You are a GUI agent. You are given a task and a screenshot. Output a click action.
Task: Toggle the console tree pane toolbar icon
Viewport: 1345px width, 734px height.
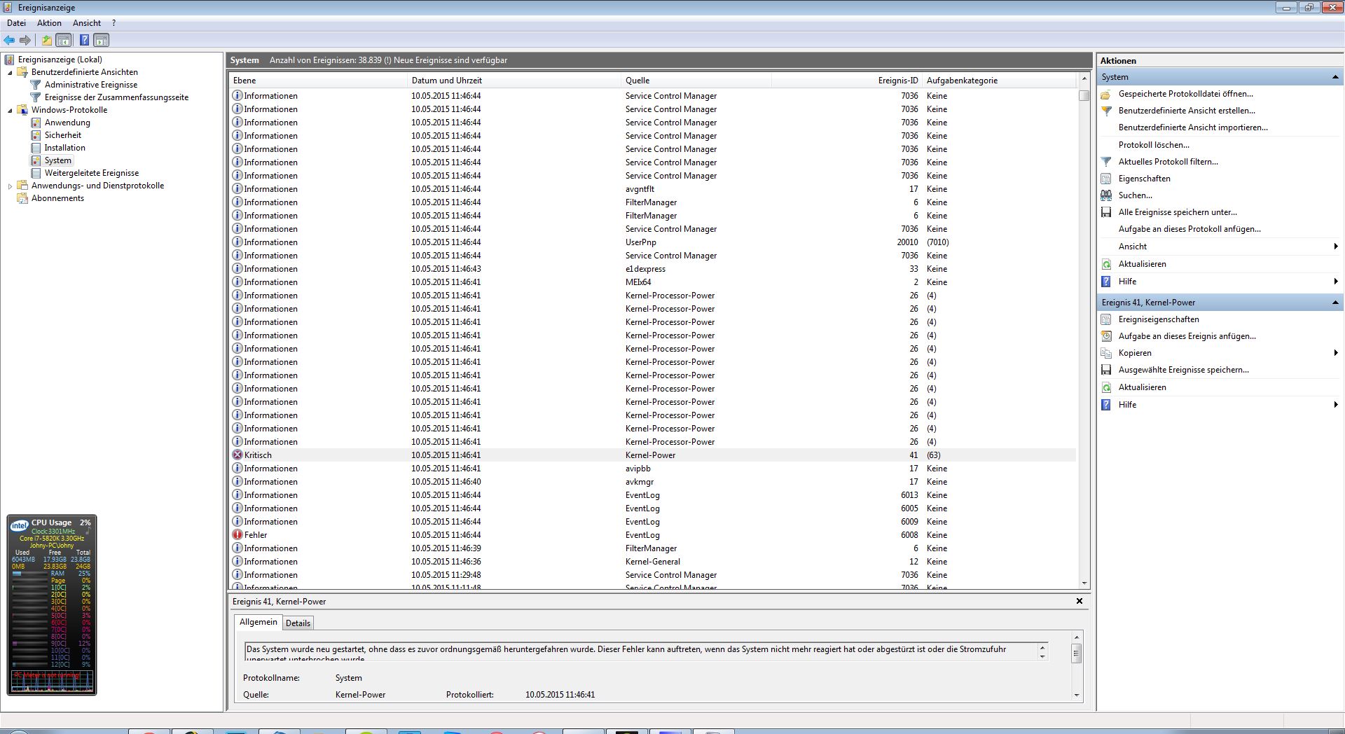(64, 41)
